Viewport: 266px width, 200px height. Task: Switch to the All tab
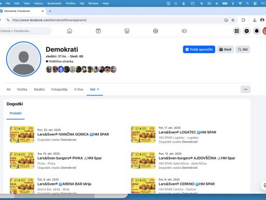point(8,90)
